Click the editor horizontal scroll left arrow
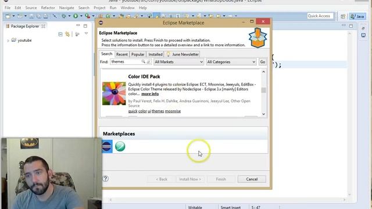 click(x=110, y=200)
